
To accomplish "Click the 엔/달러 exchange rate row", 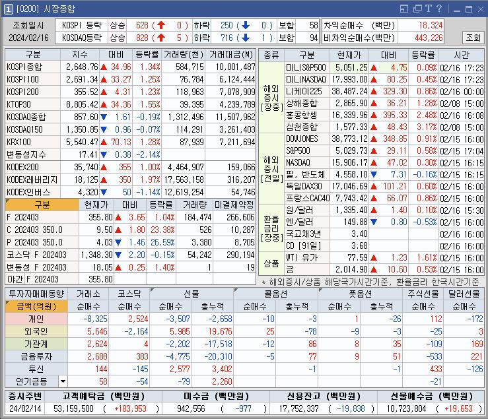I will tap(384, 222).
